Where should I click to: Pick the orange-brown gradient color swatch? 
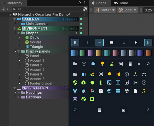149,53
